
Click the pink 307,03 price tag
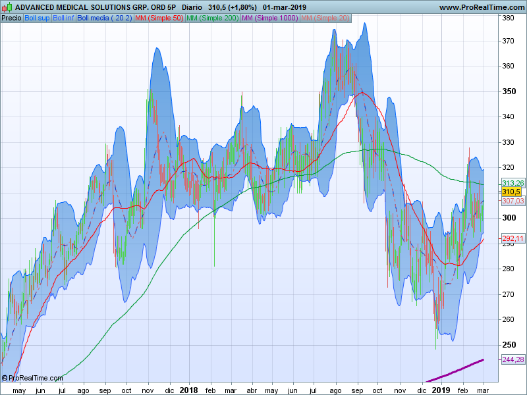(513, 201)
